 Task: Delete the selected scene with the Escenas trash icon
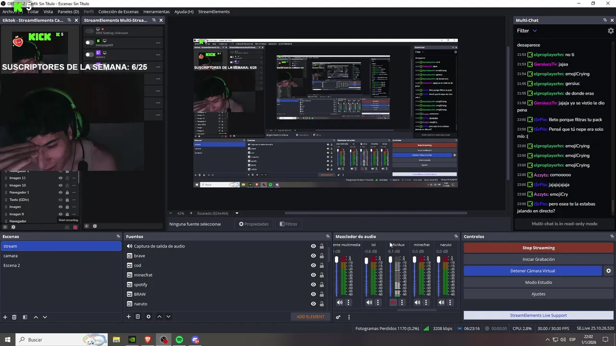14,317
